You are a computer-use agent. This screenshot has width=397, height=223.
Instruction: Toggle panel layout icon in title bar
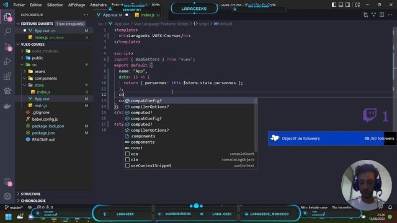tap(341, 4)
